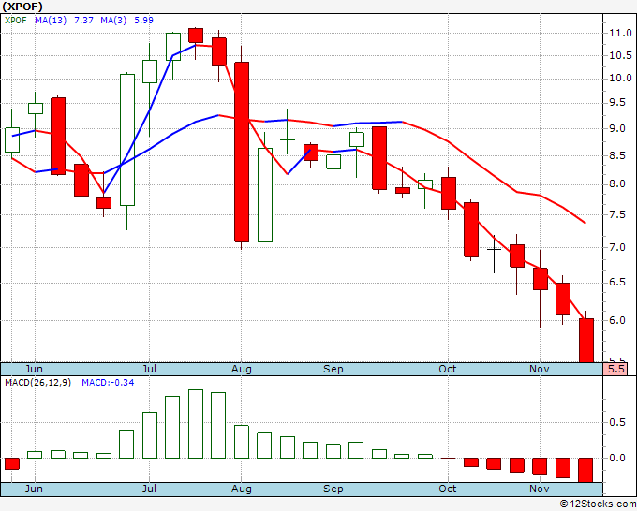
Task: Click Nov on the MACD time axis
Action: [539, 489]
